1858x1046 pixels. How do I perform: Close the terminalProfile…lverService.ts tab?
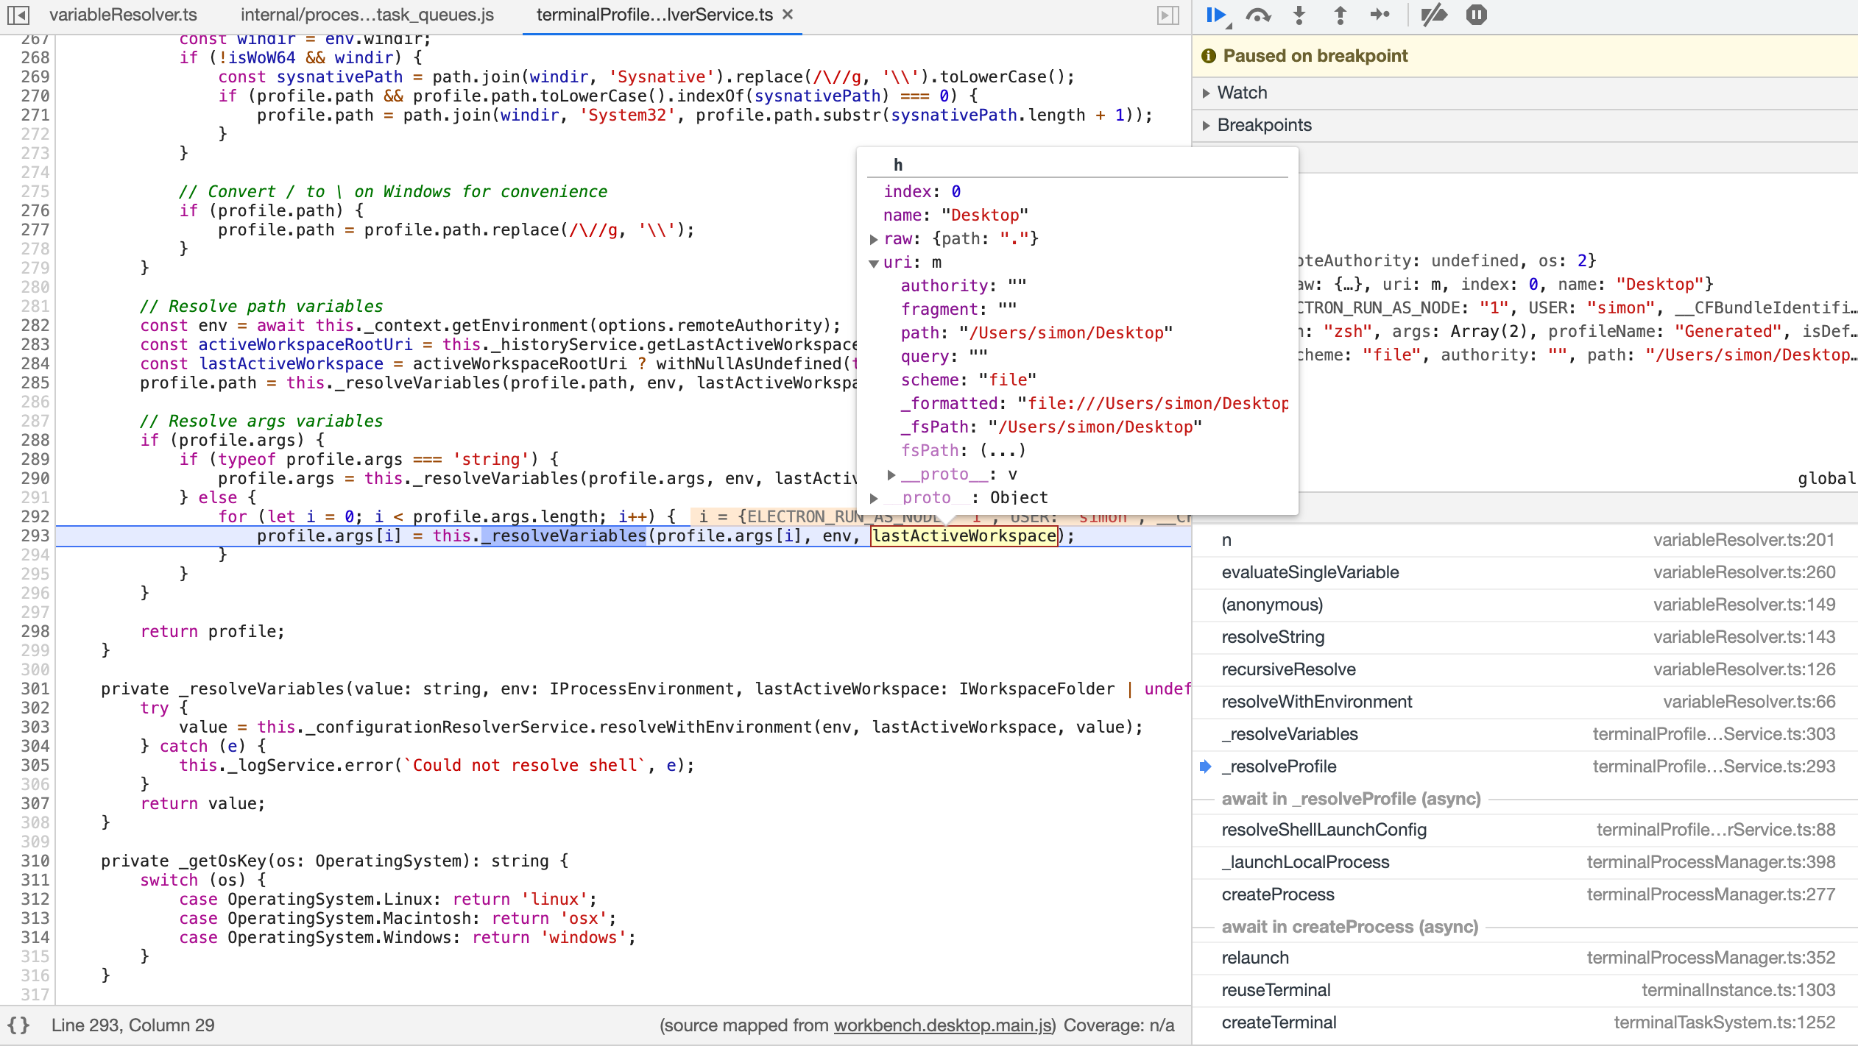pos(788,15)
